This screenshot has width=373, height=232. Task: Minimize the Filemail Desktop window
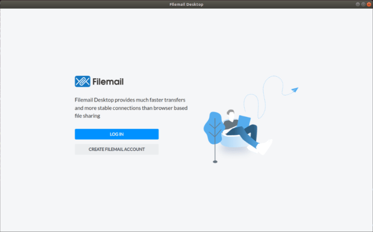358,4
